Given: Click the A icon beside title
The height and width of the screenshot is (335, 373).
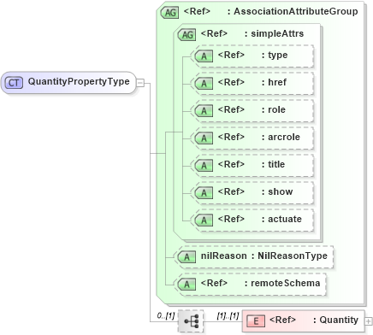Looking at the screenshot, I should (x=204, y=165).
